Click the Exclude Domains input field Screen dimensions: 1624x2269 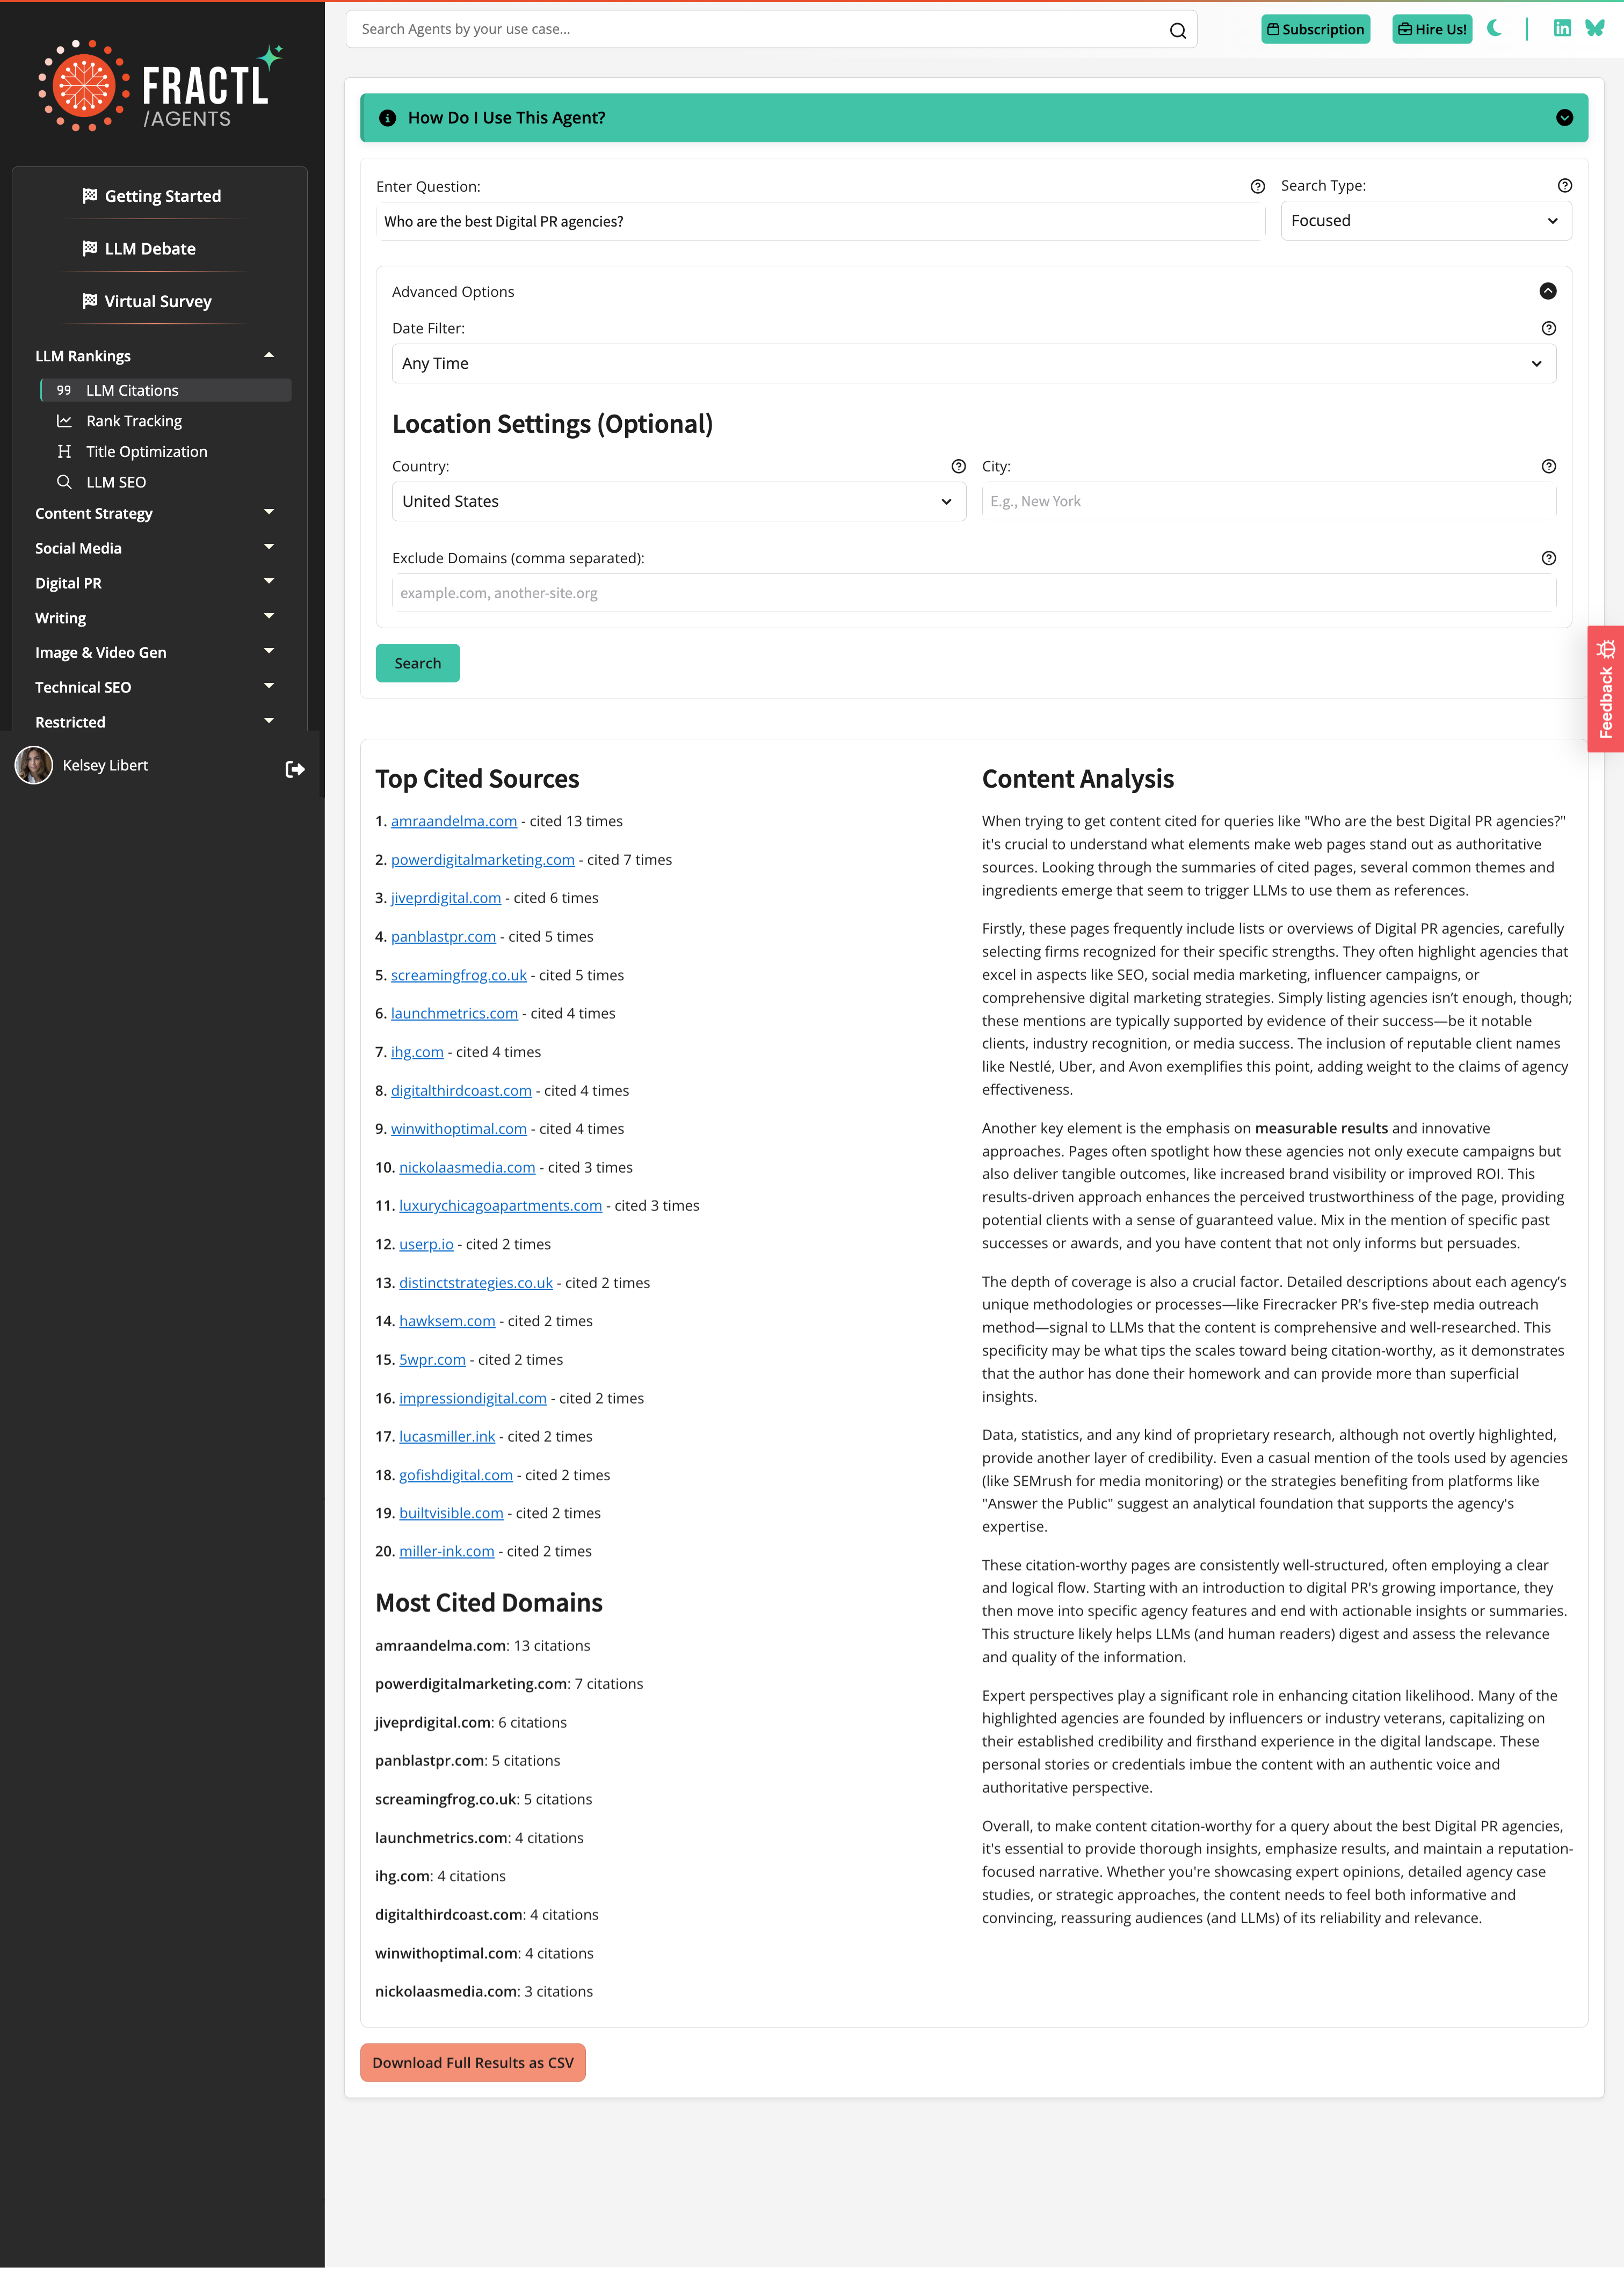[973, 594]
